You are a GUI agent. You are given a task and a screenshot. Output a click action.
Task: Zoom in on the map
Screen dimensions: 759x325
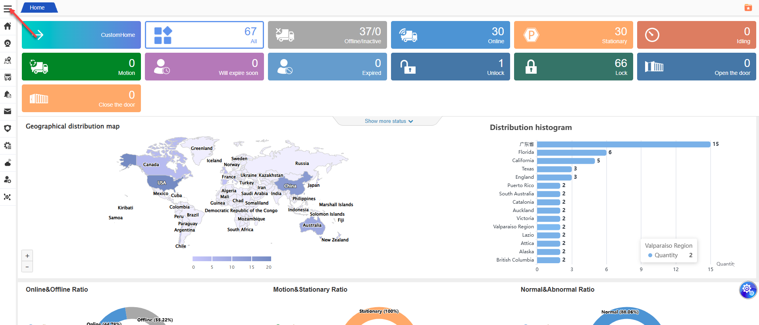click(x=27, y=256)
